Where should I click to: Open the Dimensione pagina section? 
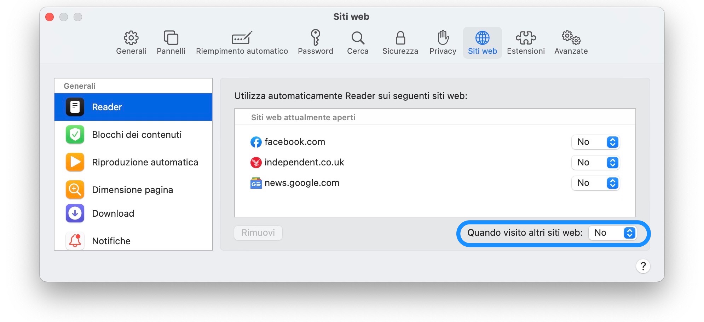click(132, 190)
